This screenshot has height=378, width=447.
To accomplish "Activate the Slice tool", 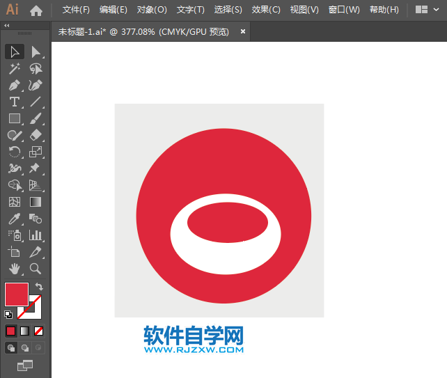I will [36, 252].
